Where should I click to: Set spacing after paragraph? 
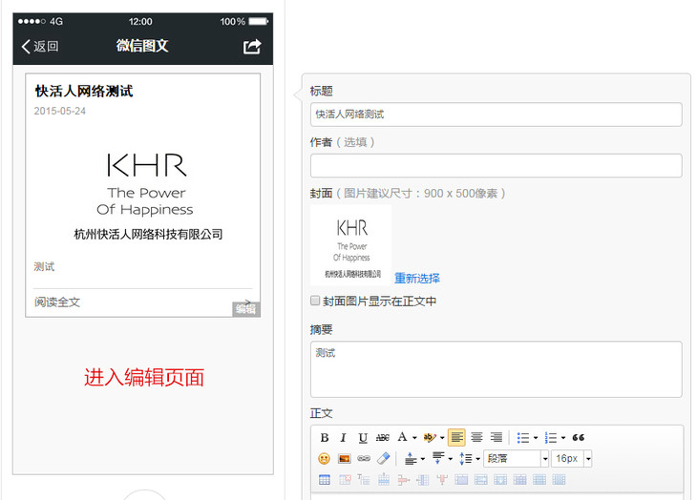(x=438, y=458)
